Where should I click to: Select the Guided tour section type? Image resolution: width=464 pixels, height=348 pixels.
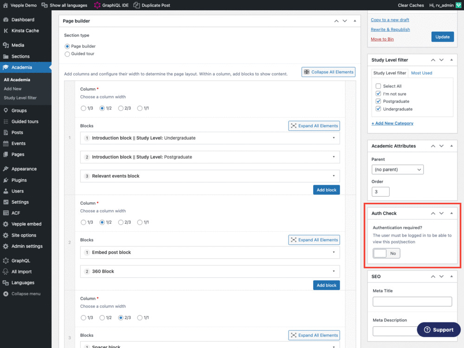pyautogui.click(x=67, y=54)
